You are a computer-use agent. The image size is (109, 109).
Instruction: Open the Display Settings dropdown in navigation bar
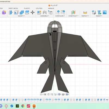(x=59, y=94)
